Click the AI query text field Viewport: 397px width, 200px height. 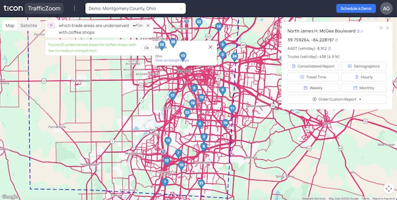pos(94,29)
